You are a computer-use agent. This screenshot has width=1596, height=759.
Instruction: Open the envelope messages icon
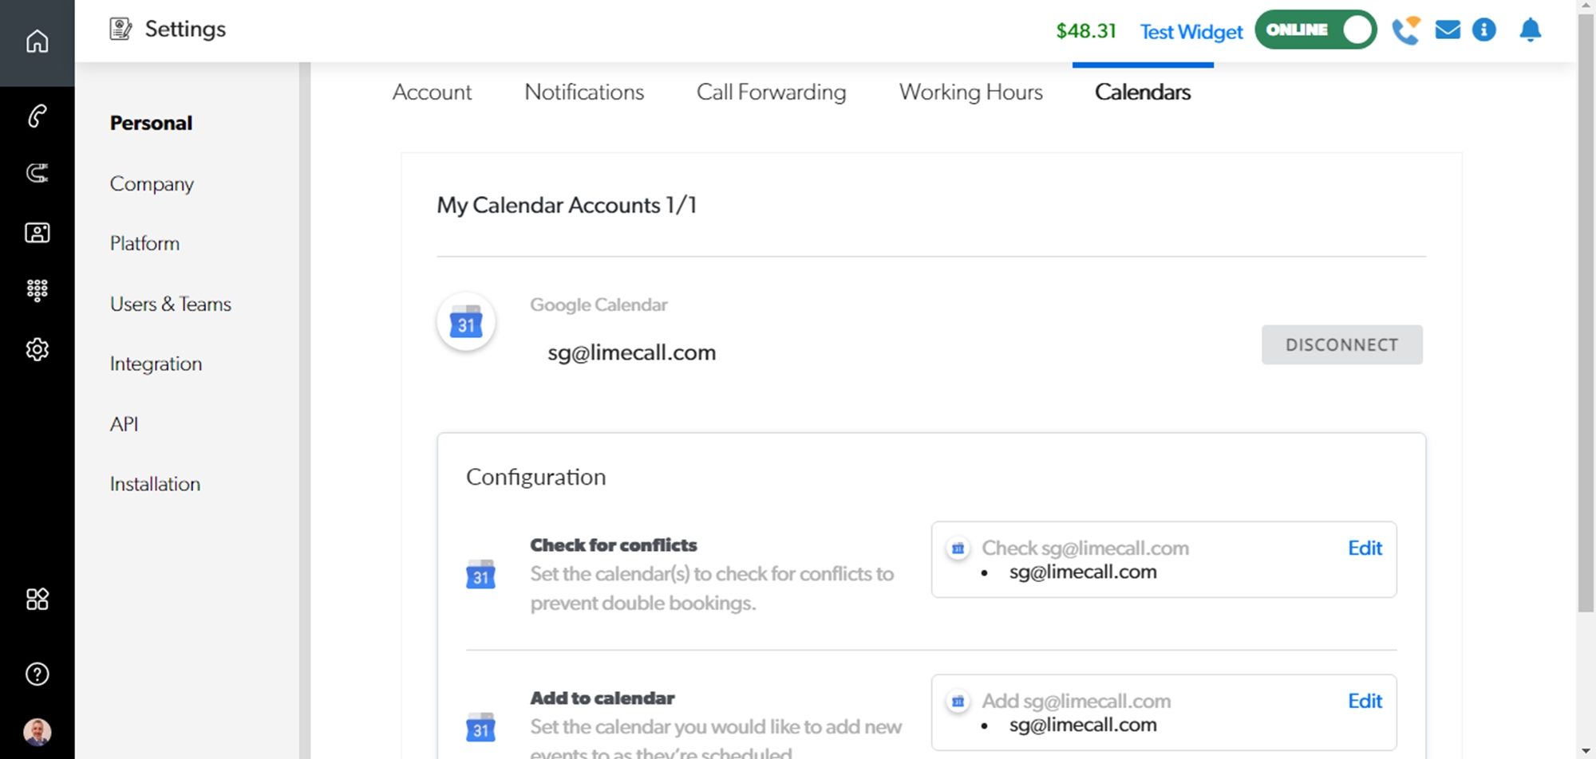(1447, 30)
